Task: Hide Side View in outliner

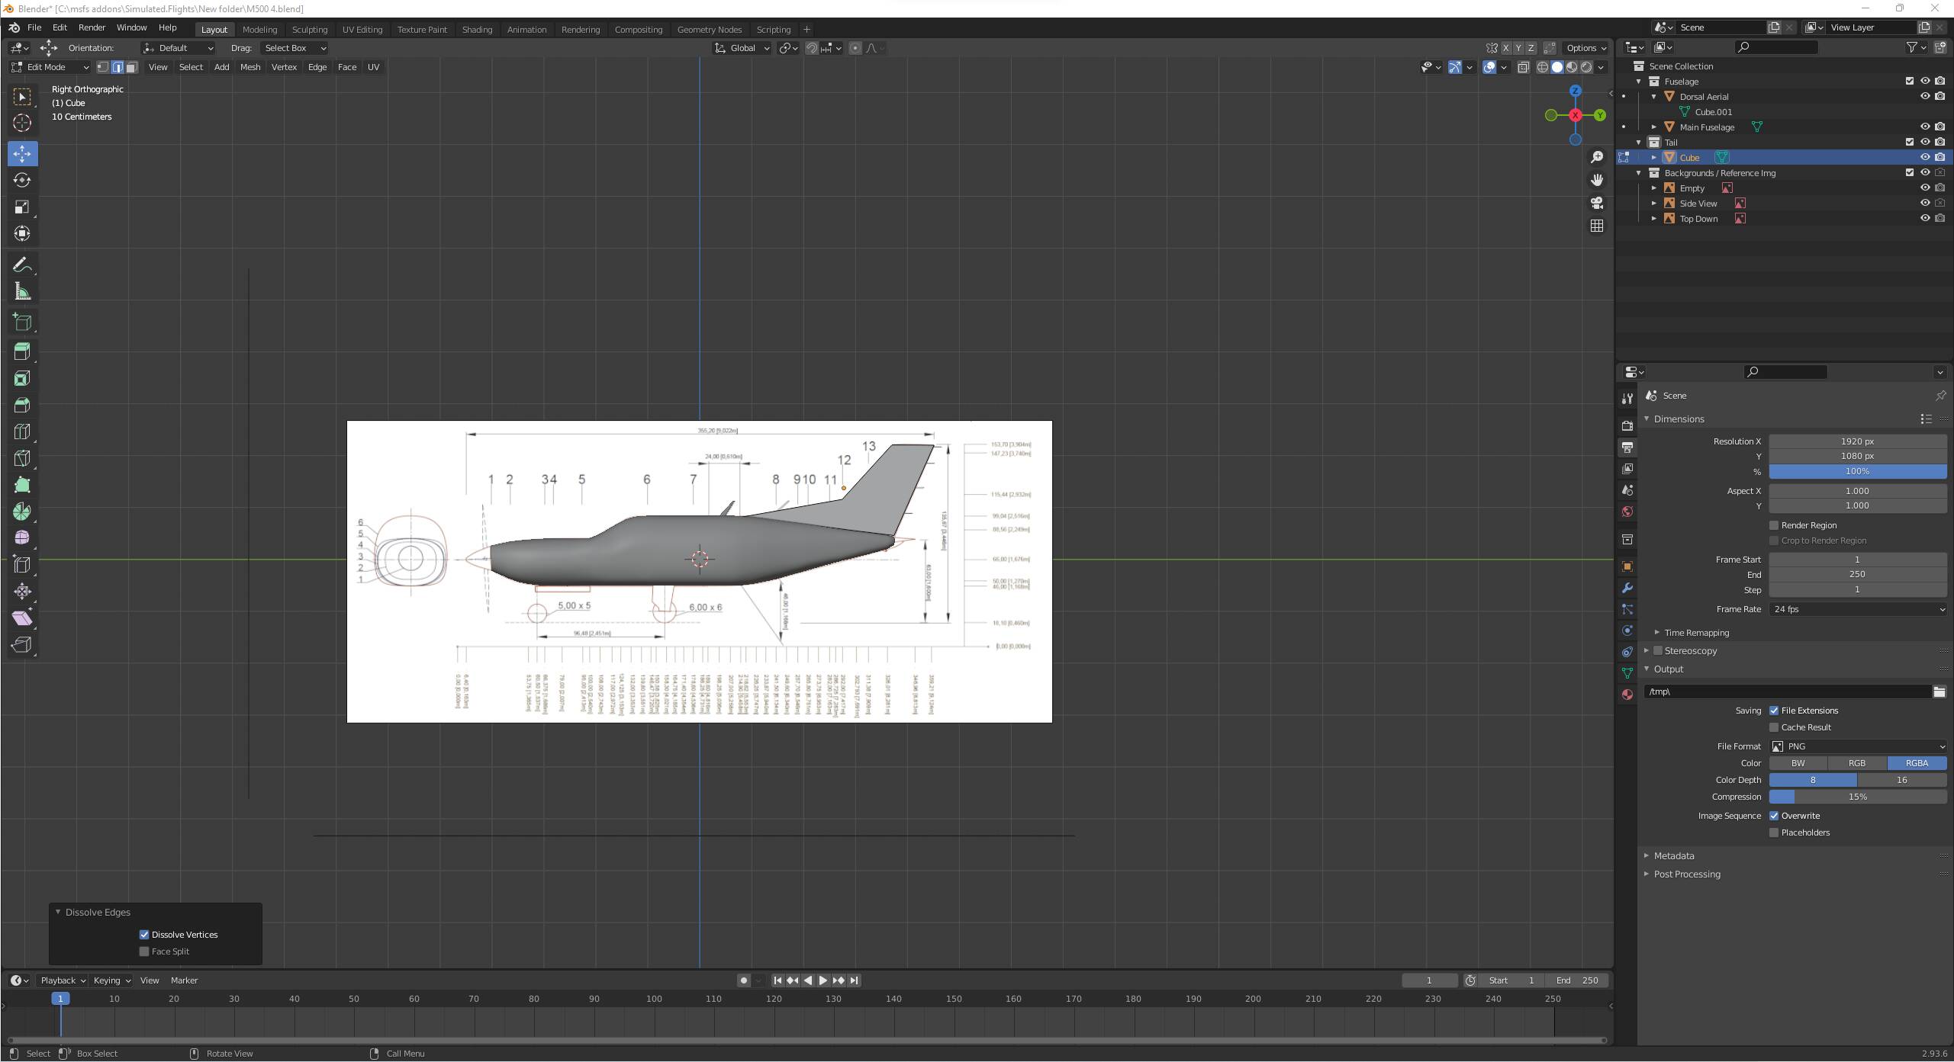Action: (1925, 204)
